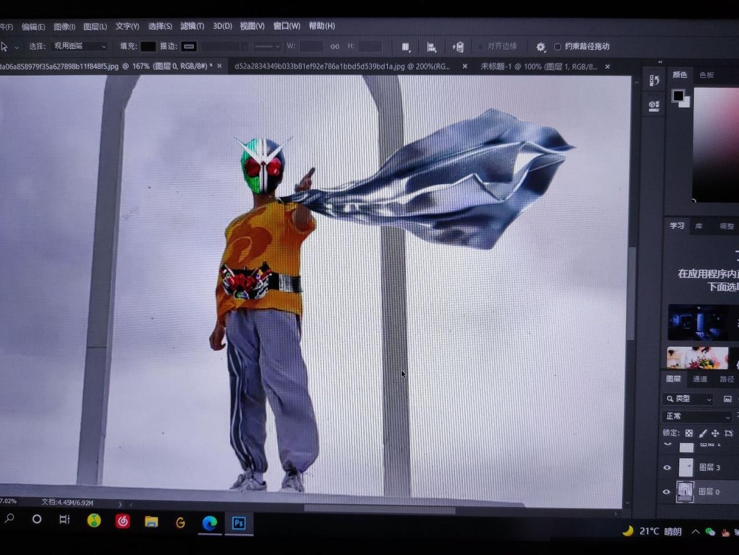Click the height H input field
739x555 pixels.
click(370, 46)
